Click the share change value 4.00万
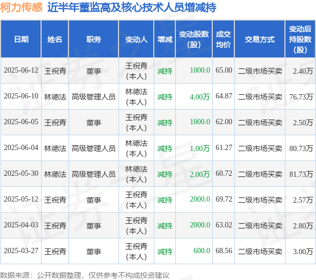 pyautogui.click(x=200, y=97)
